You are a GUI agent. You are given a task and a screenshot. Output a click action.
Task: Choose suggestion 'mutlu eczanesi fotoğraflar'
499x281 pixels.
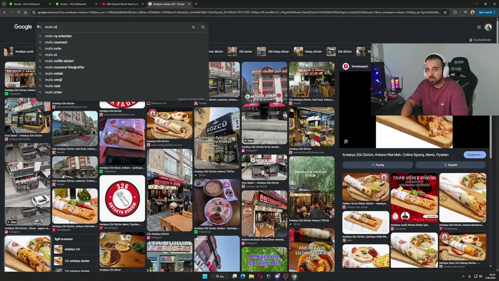[122, 67]
